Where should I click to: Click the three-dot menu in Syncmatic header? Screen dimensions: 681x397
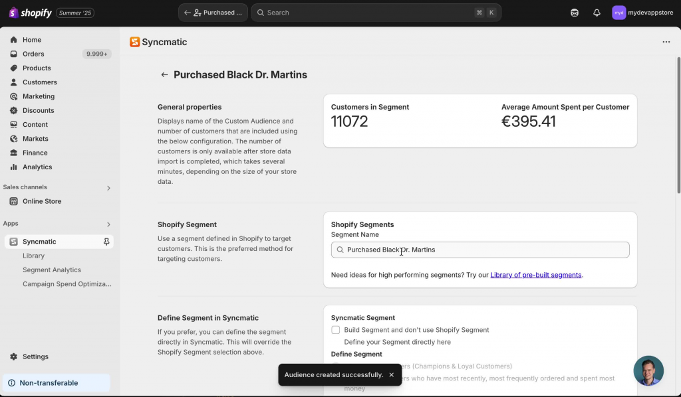pyautogui.click(x=666, y=42)
